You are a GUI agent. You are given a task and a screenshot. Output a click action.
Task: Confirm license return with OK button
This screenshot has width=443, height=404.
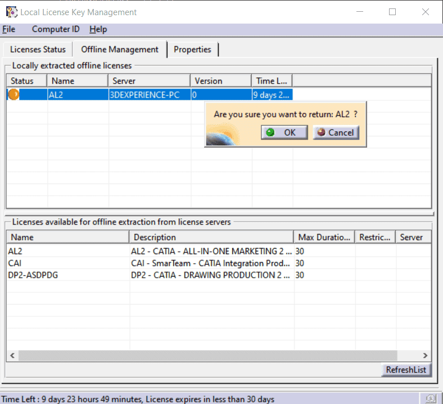point(284,132)
